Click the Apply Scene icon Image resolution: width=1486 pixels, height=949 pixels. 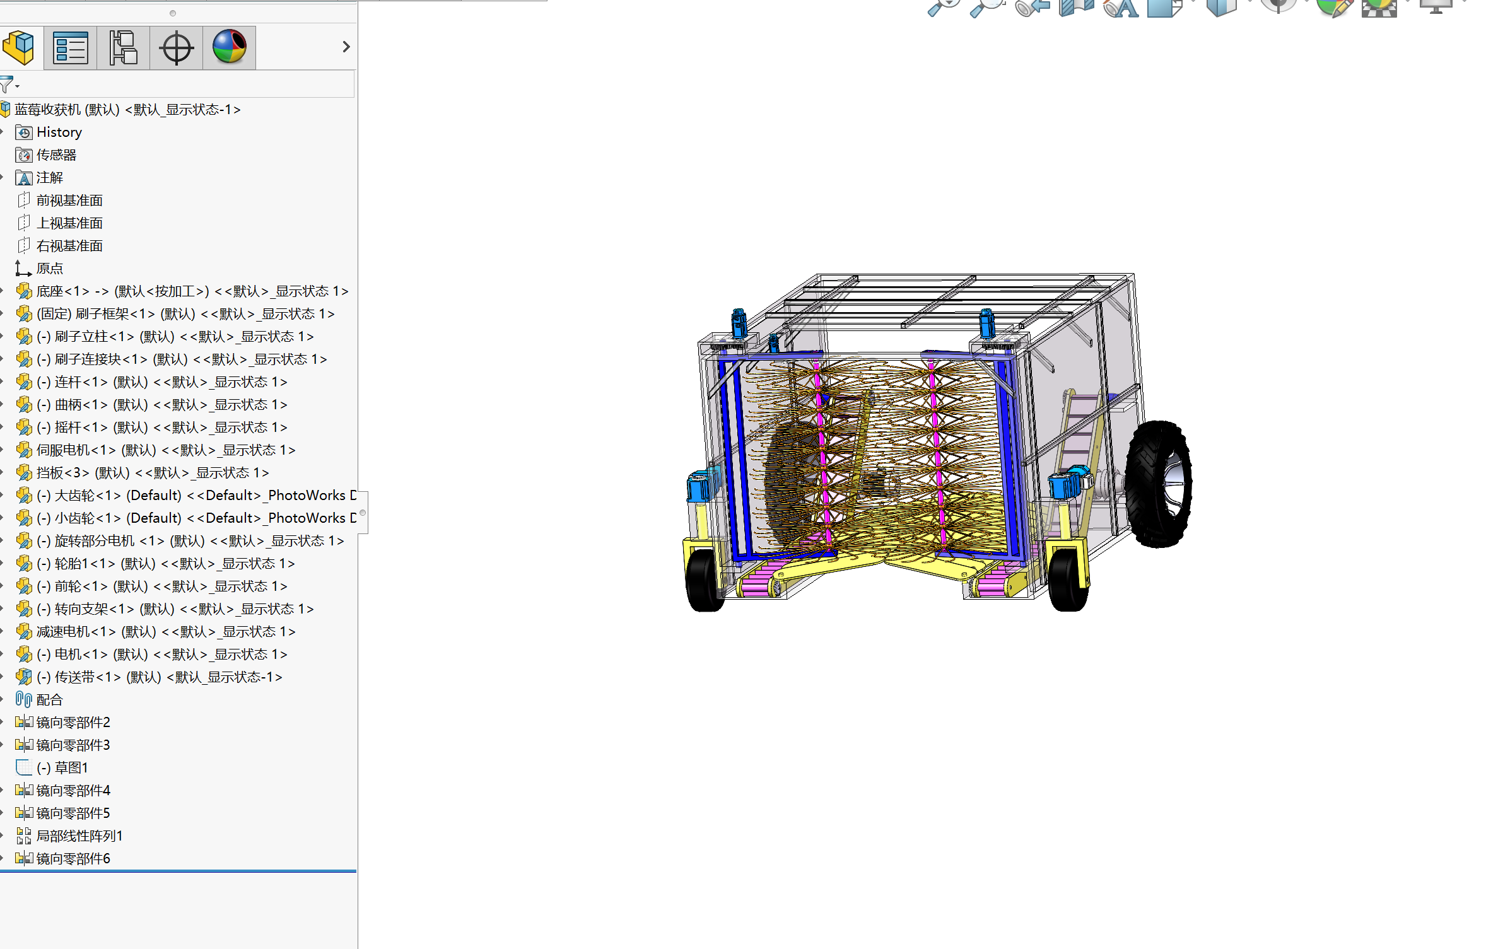click(x=1379, y=8)
